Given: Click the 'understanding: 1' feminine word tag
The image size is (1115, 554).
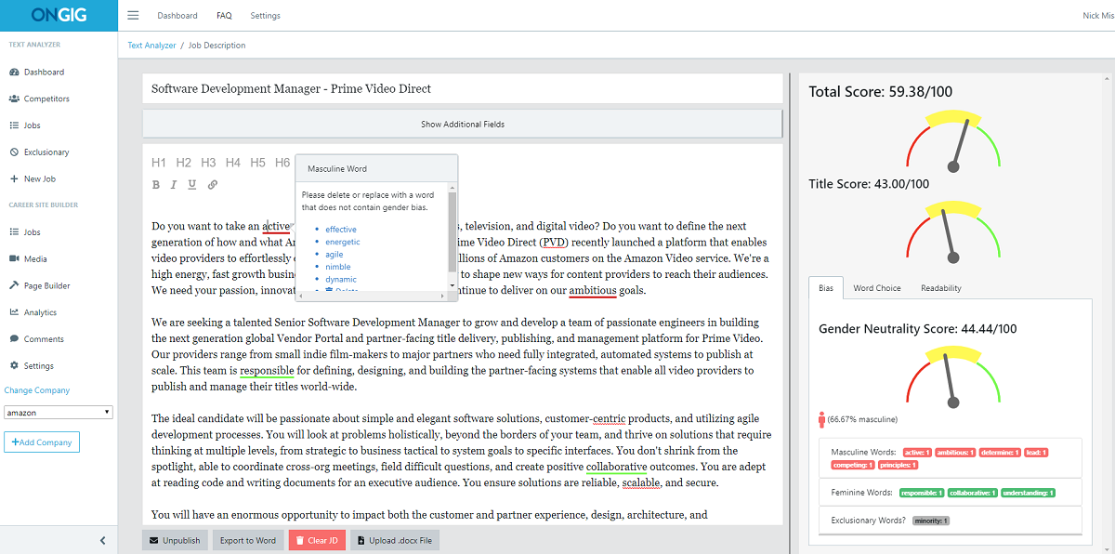Looking at the screenshot, I should tap(1027, 493).
